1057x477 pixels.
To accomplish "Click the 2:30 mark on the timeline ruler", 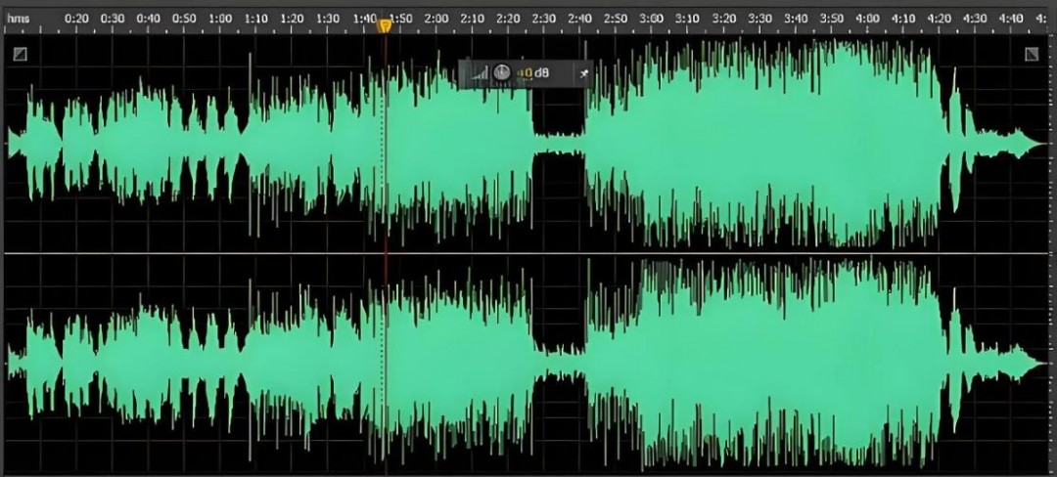I will click(544, 19).
